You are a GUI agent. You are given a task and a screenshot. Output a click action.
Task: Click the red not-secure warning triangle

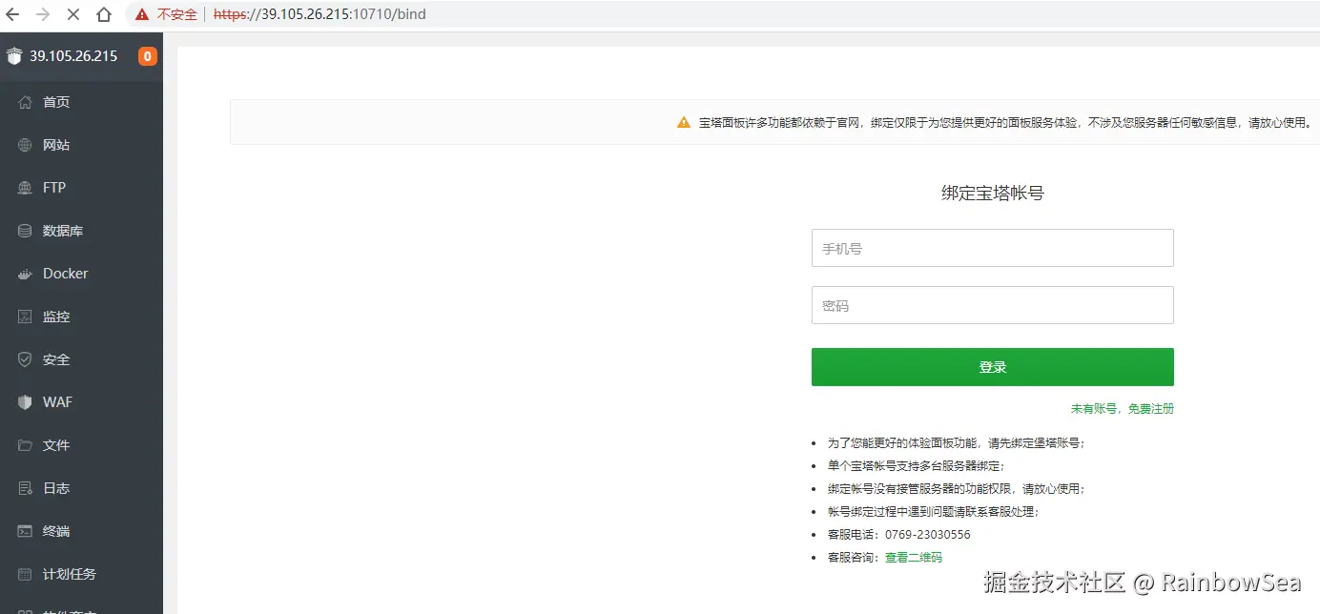coord(142,14)
